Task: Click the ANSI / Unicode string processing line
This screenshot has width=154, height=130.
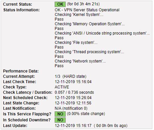Action: click(102, 33)
